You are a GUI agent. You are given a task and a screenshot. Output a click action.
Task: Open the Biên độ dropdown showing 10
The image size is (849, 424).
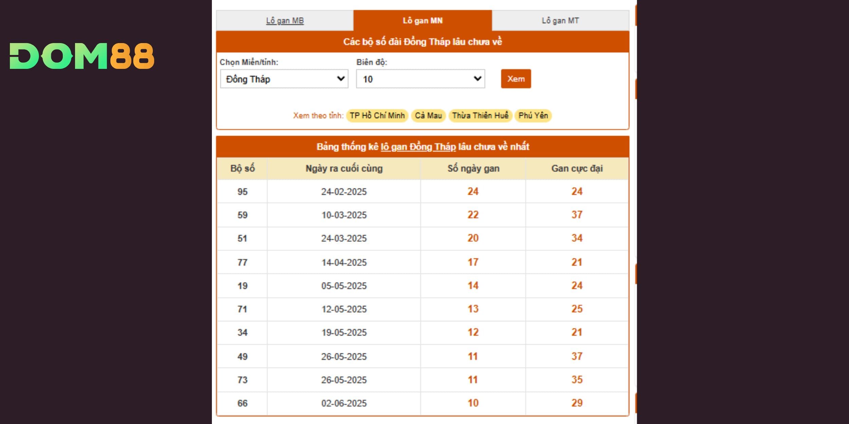click(x=420, y=79)
